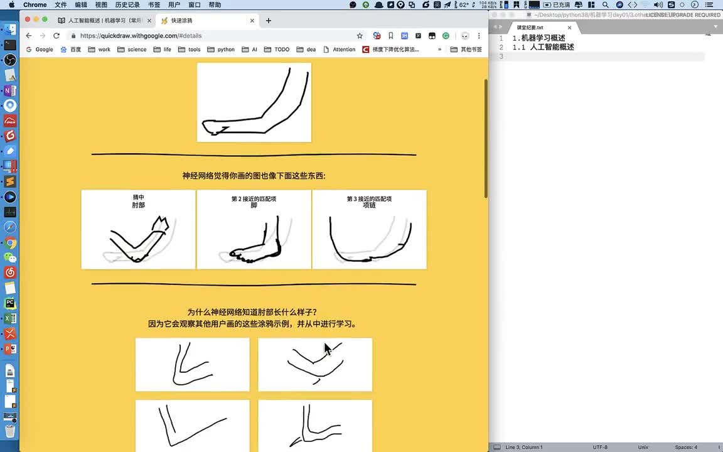
Task: Open the 其他书签 bookmarks folder
Action: click(466, 50)
